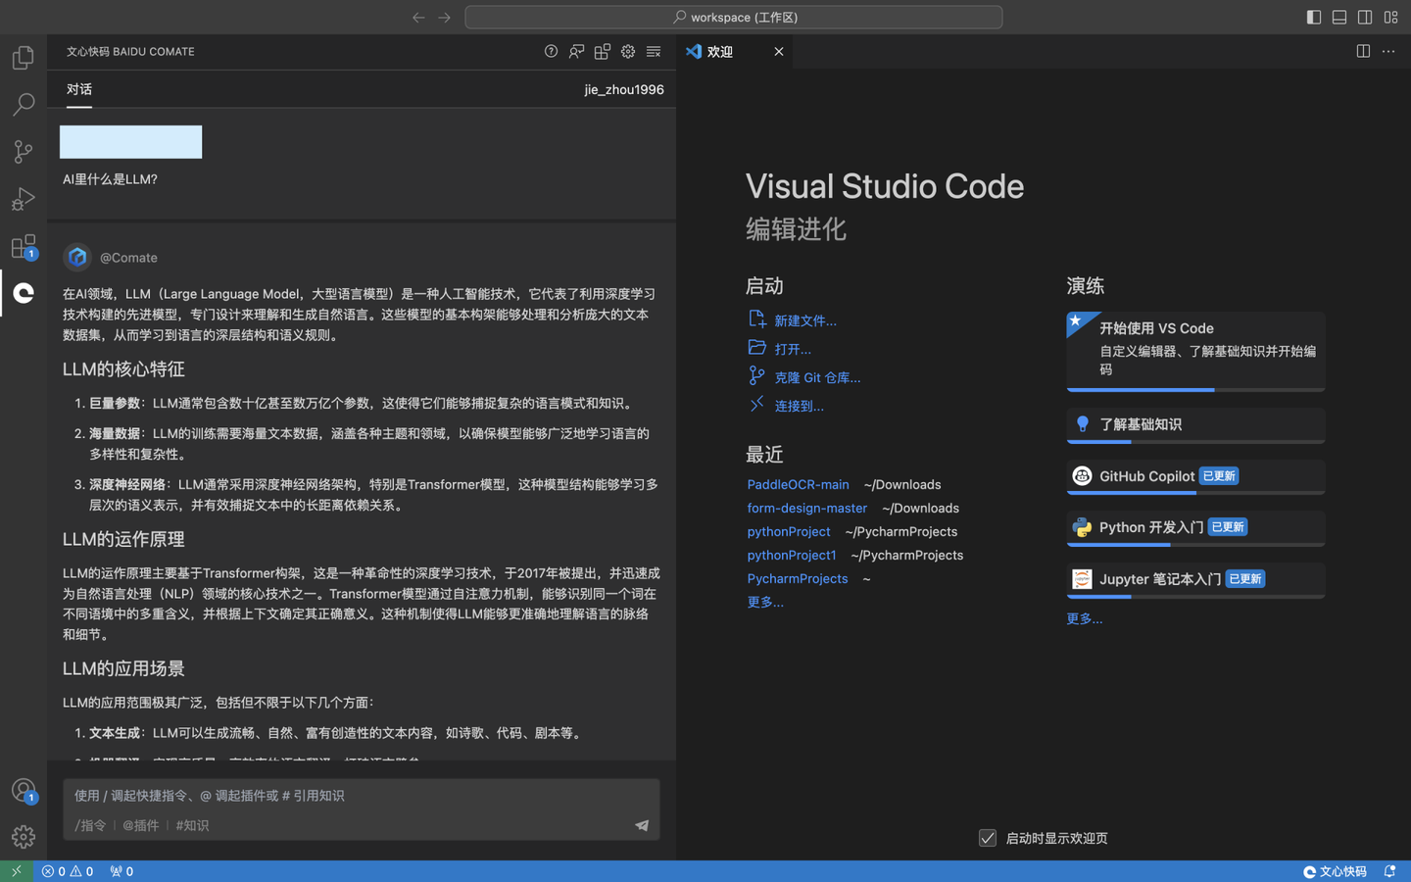Click the LLM的应用场景 heading
This screenshot has width=1411, height=882.
(x=123, y=669)
